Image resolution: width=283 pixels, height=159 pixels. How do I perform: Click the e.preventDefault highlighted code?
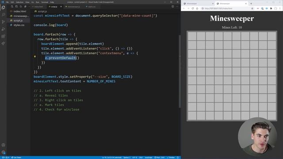[x=60, y=58]
